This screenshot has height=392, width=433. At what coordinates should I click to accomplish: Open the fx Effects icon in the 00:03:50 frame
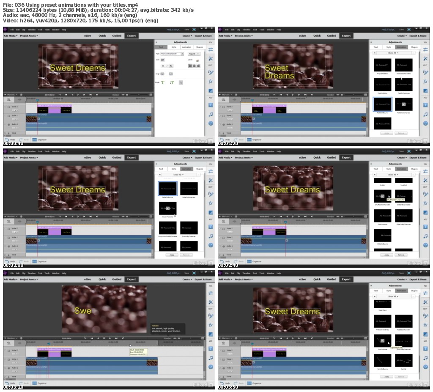pos(425,325)
